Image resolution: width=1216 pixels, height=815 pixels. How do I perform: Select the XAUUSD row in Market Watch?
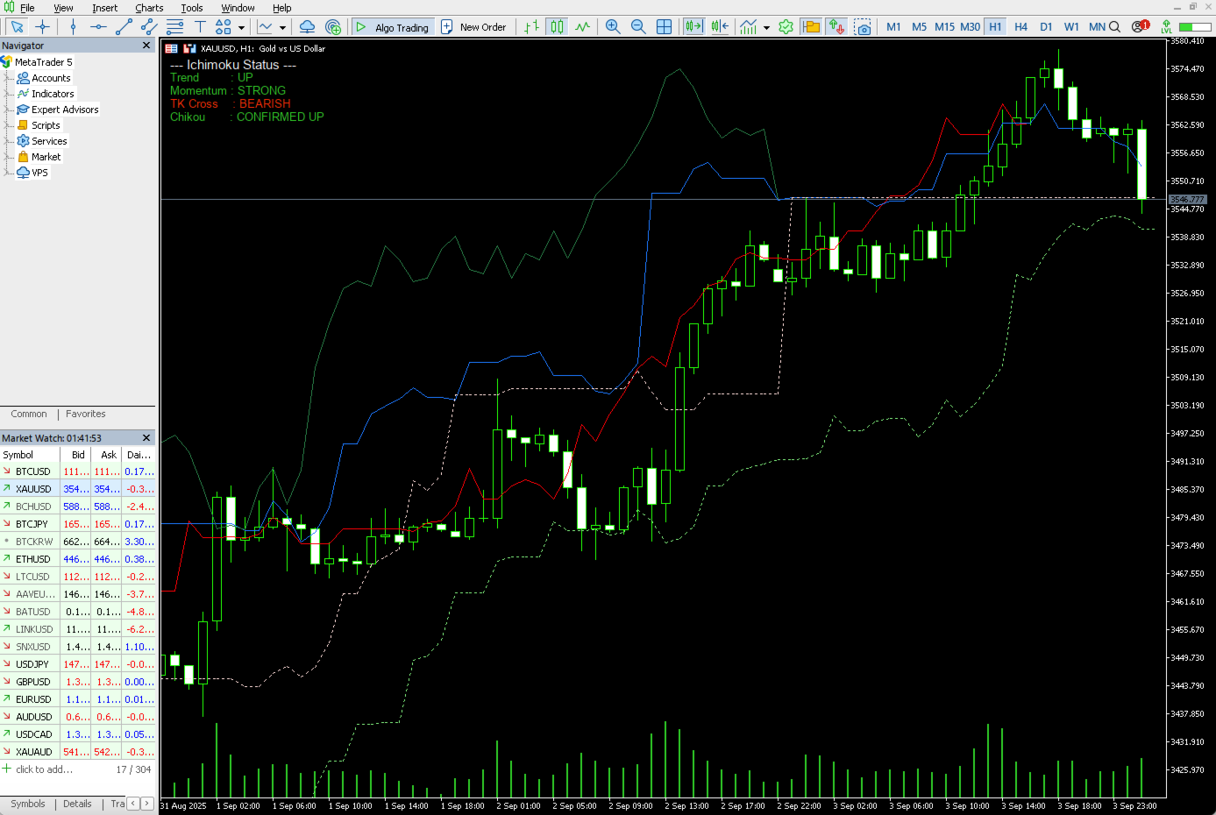(x=78, y=489)
